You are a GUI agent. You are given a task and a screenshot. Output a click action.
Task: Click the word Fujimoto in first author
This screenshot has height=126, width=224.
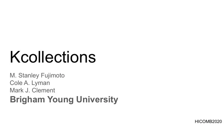click(53, 76)
